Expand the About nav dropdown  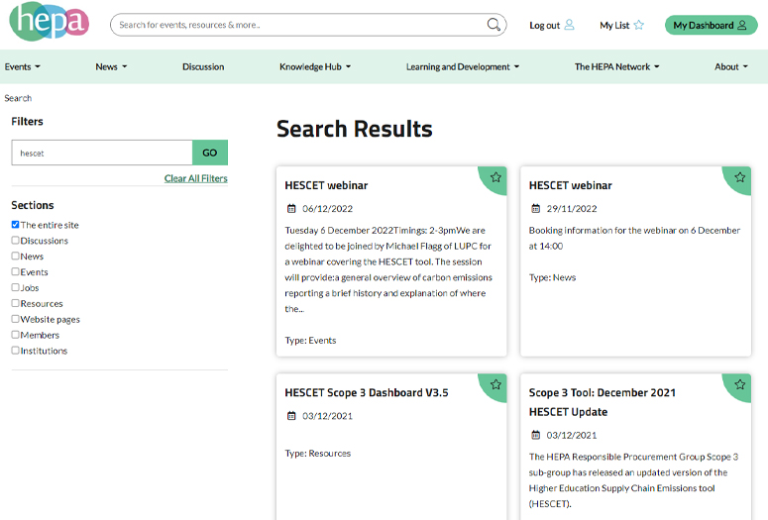click(731, 66)
